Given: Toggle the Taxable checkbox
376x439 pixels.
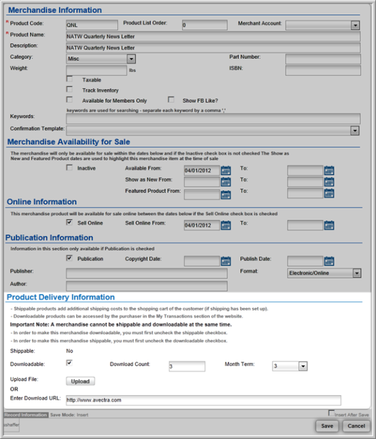Looking at the screenshot, I should click(69, 79).
